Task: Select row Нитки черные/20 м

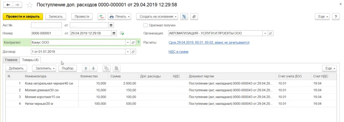Action: point(171,104)
